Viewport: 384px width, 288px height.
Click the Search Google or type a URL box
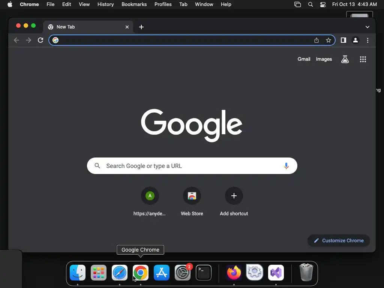click(x=192, y=166)
